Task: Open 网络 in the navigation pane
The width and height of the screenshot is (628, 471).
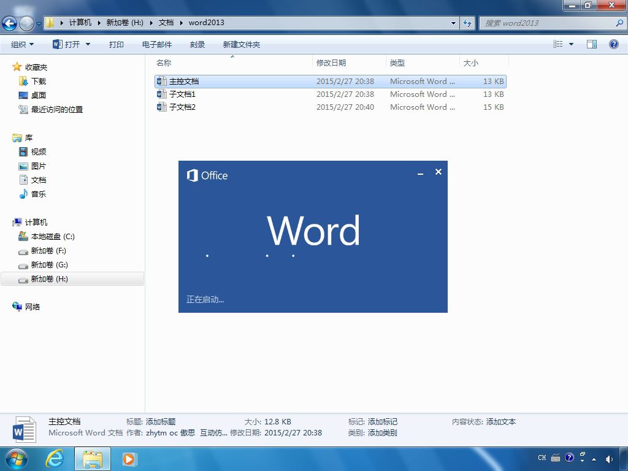Action: (33, 307)
